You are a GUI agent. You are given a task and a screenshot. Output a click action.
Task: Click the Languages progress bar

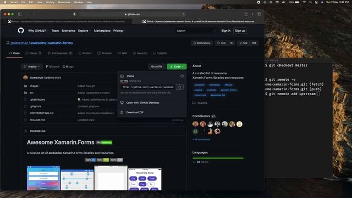point(218,158)
